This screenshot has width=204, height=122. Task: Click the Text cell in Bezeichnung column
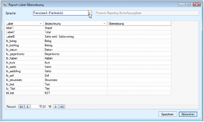coord(75,84)
